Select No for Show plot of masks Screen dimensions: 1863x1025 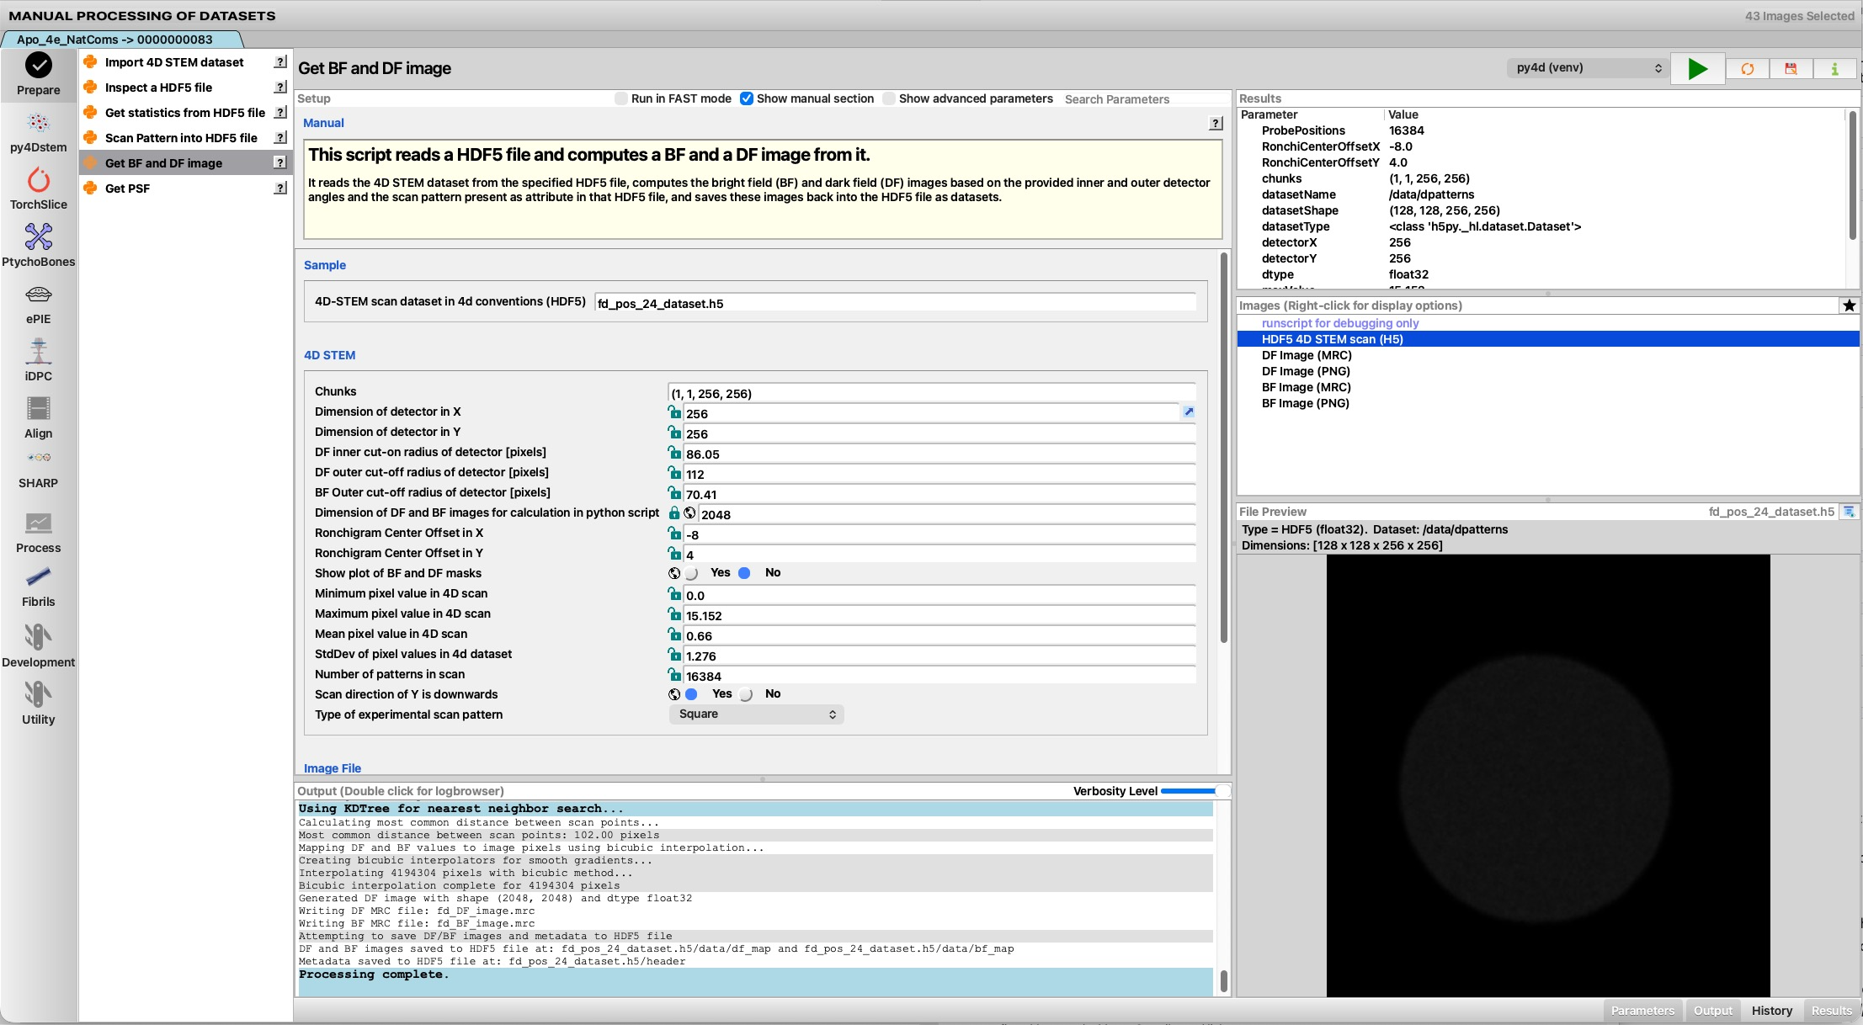[744, 573]
